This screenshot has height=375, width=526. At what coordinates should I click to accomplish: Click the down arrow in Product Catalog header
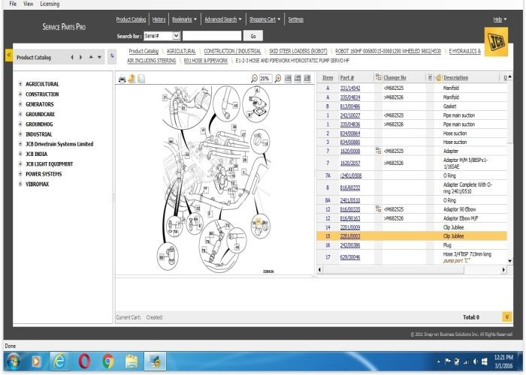pyautogui.click(x=100, y=57)
